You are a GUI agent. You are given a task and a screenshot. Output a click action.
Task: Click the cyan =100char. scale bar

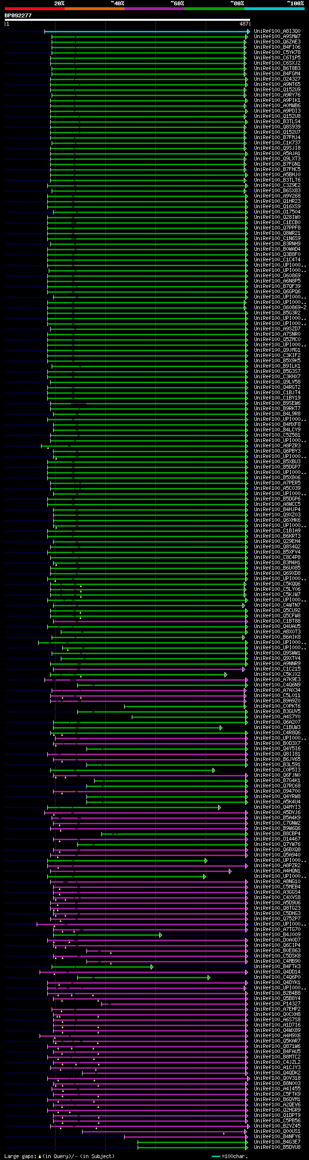pyautogui.click(x=216, y=1157)
